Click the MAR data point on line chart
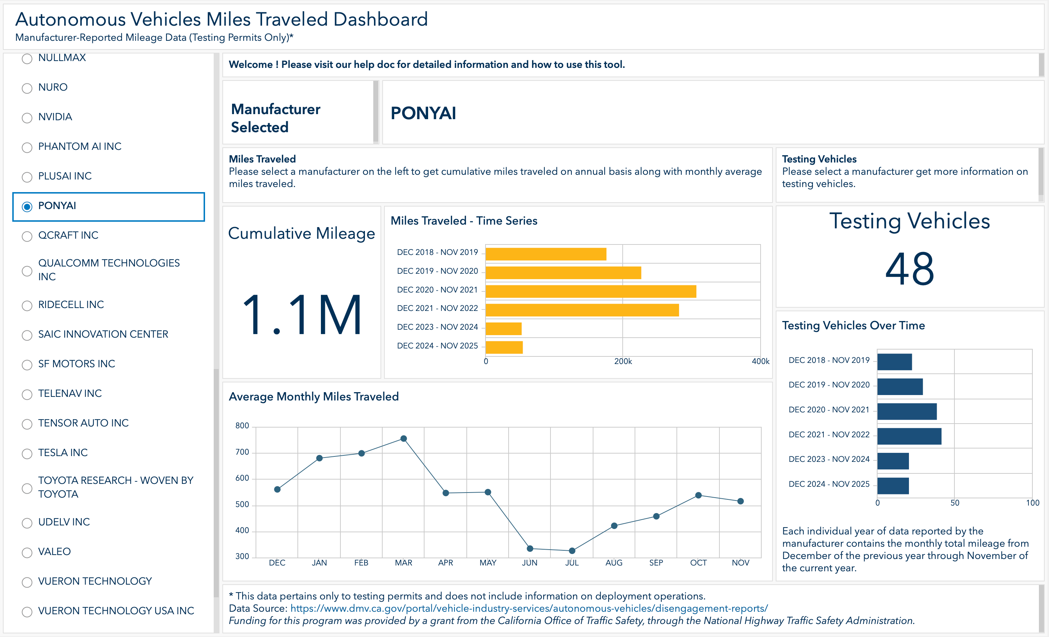Viewport: 1049px width, 637px height. (404, 439)
